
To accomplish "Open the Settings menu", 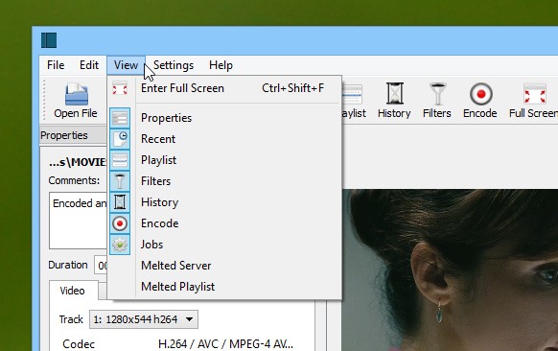I will (174, 65).
